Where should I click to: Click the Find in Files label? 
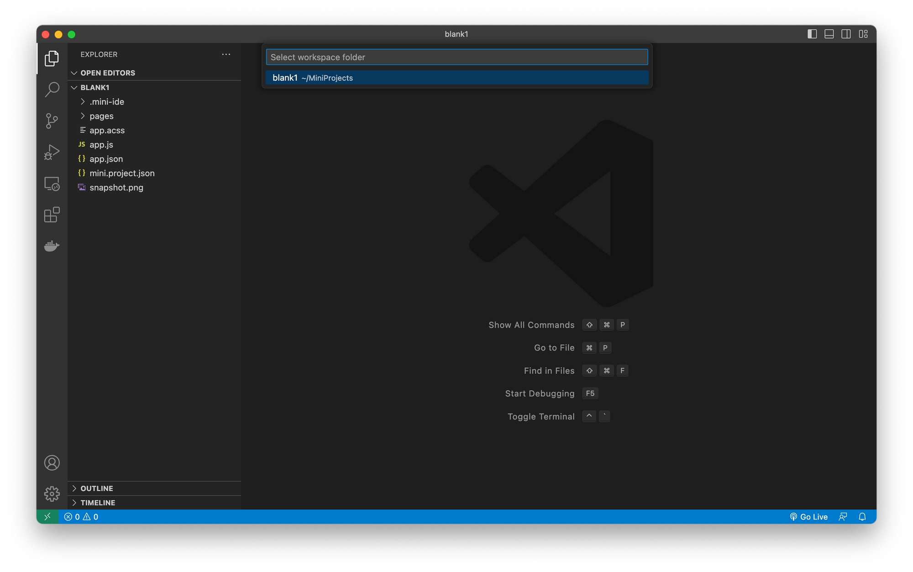tap(549, 371)
